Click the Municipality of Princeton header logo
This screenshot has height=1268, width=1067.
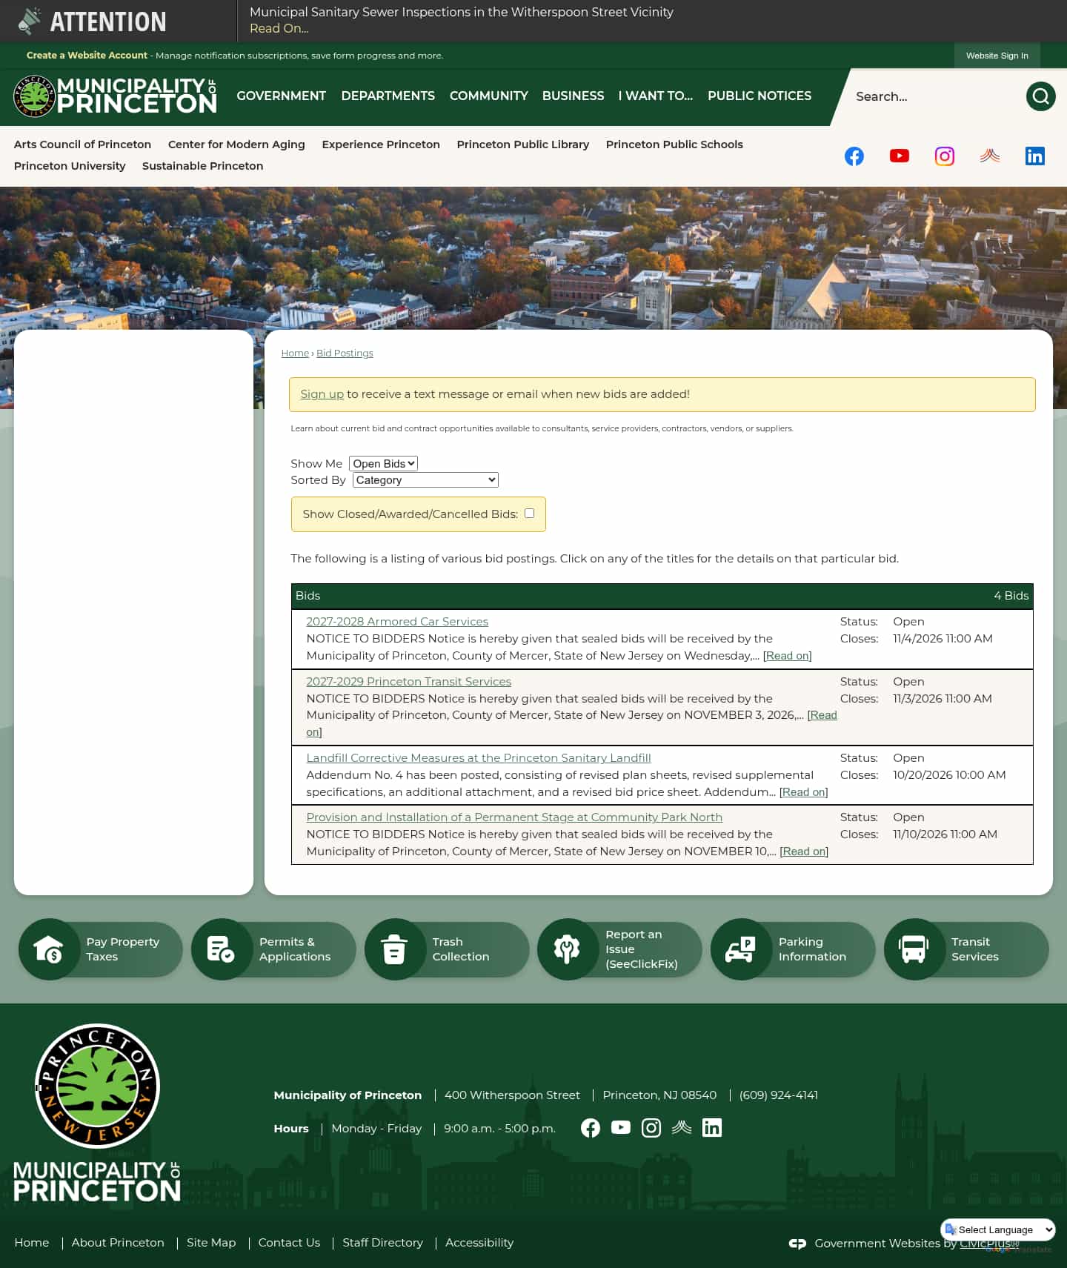[x=115, y=96]
